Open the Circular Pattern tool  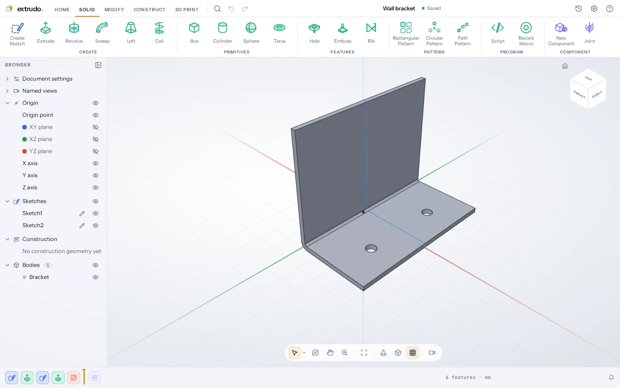click(x=434, y=34)
